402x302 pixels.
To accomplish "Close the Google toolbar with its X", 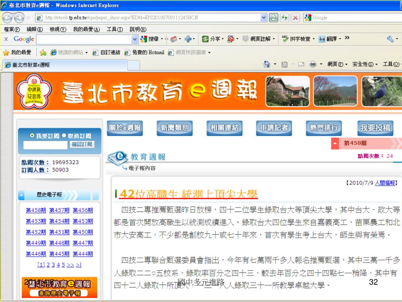I will pyautogui.click(x=6, y=39).
